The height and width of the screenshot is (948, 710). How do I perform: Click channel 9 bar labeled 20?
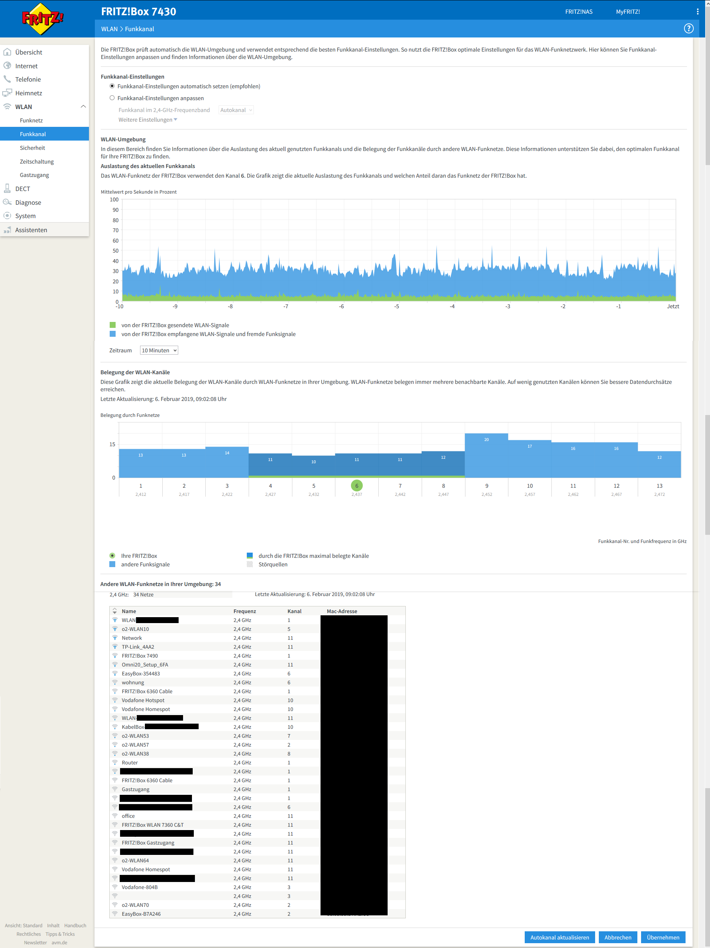(487, 455)
